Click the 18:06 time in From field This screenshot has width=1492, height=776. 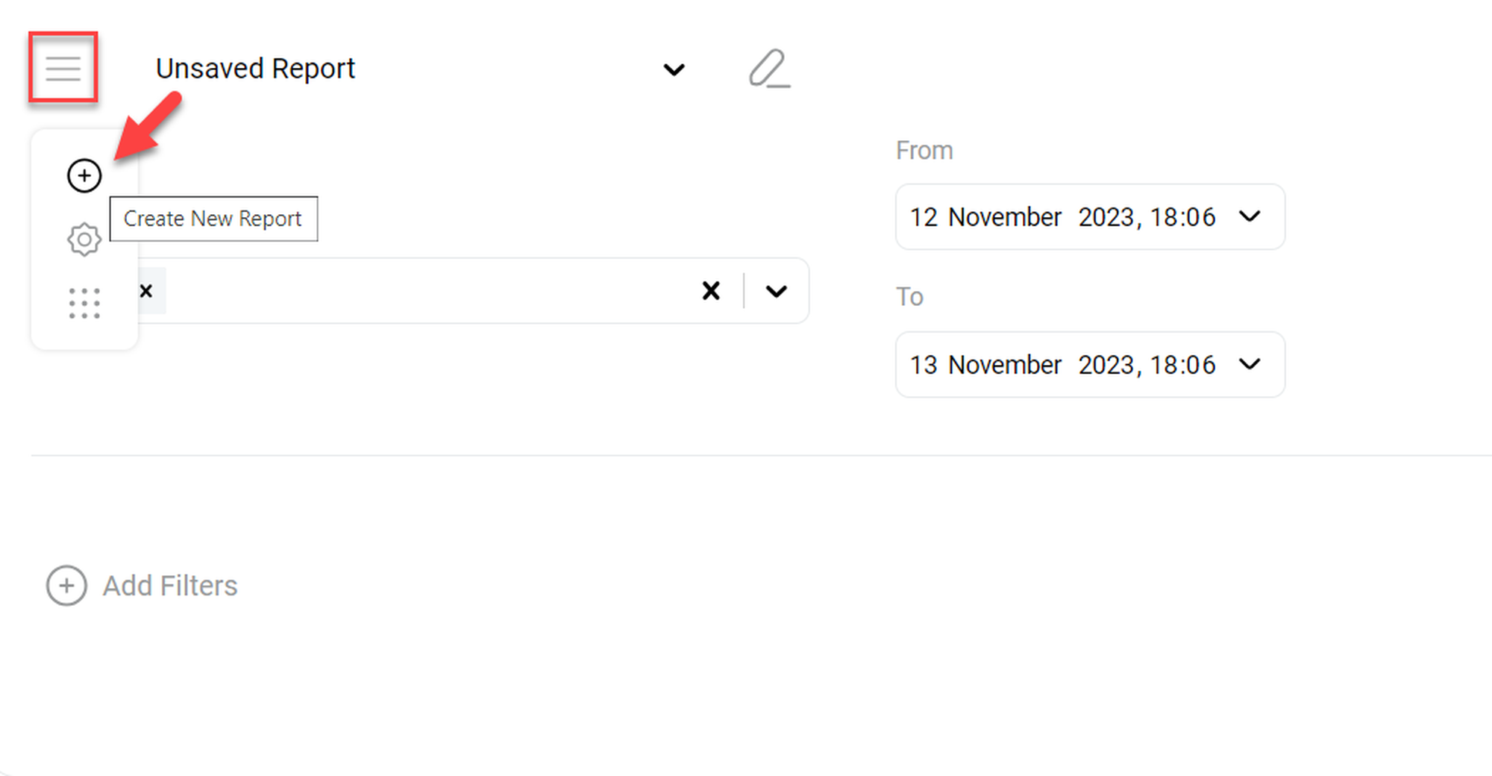coord(1182,217)
